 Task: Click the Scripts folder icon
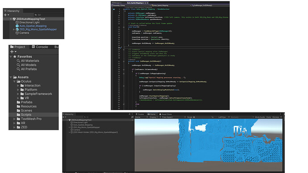(18, 115)
